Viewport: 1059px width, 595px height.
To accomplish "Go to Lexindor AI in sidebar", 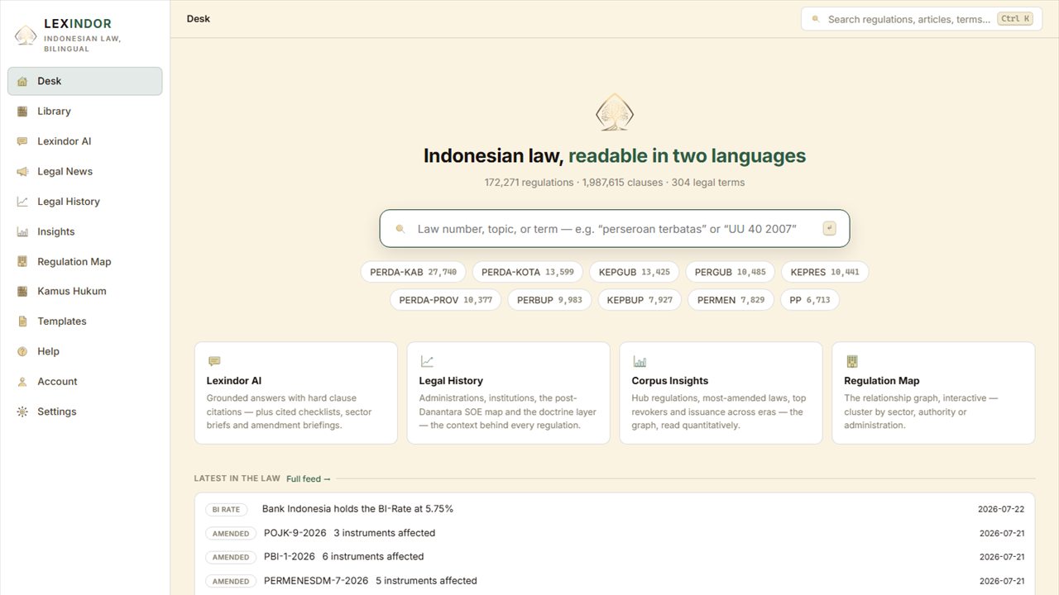I will (84, 141).
